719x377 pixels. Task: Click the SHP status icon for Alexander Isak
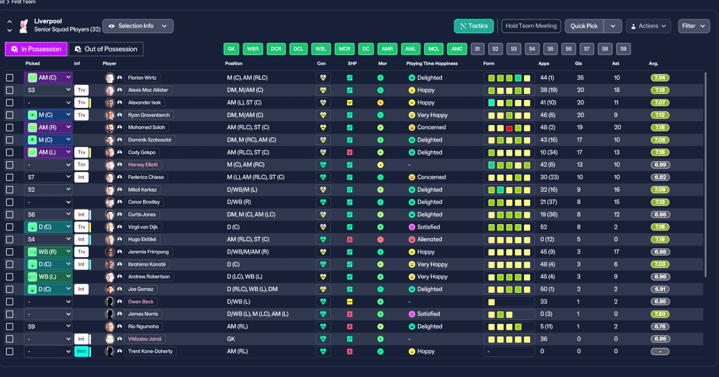tap(350, 103)
